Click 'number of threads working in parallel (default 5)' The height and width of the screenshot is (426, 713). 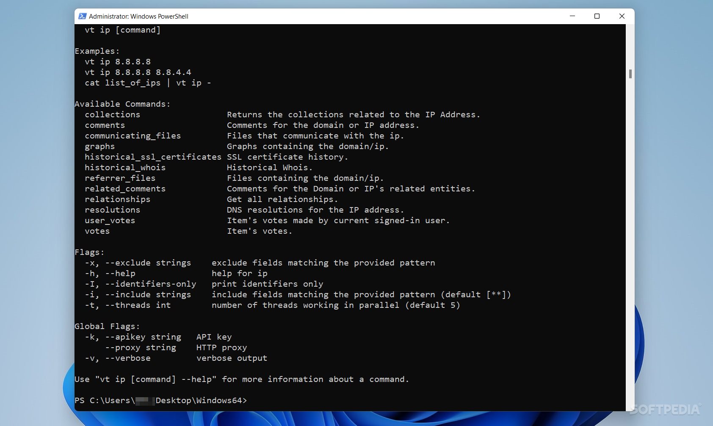click(336, 305)
